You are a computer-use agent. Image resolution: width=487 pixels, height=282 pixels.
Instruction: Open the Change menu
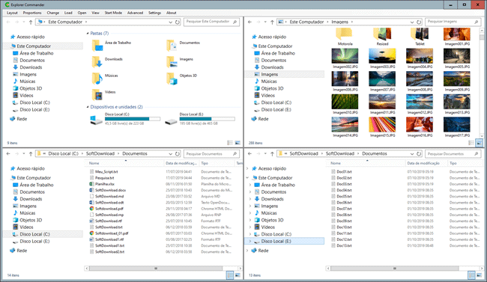click(x=52, y=13)
